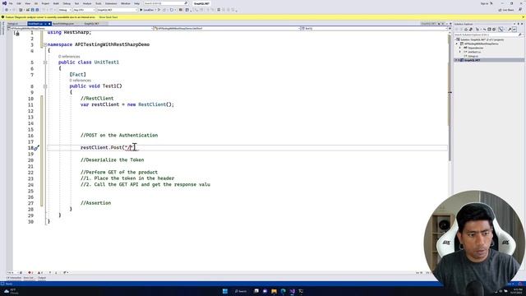Open the Build menu
Viewport: 526px width, 296px height.
click(x=56, y=3)
